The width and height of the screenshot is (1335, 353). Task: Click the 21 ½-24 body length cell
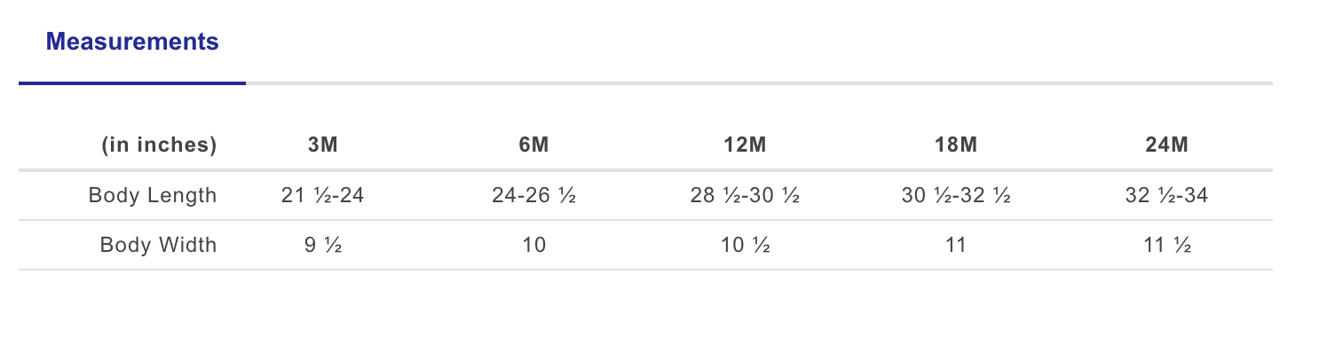point(323,195)
